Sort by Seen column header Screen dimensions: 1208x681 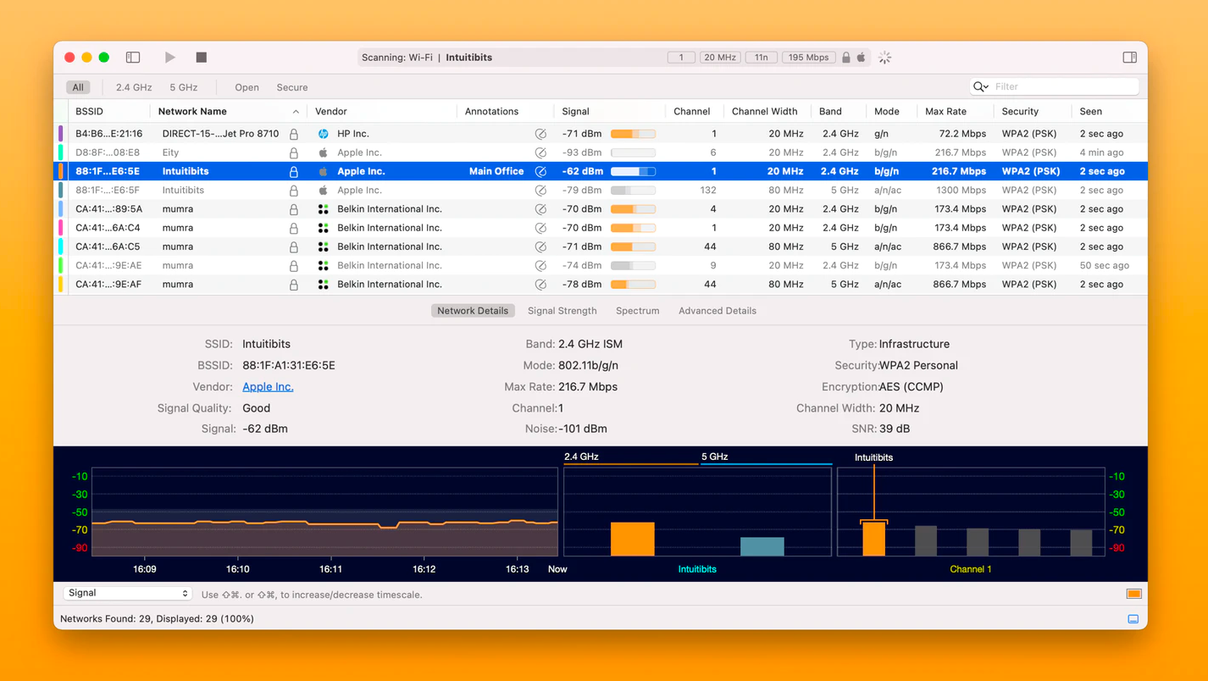pos(1091,111)
